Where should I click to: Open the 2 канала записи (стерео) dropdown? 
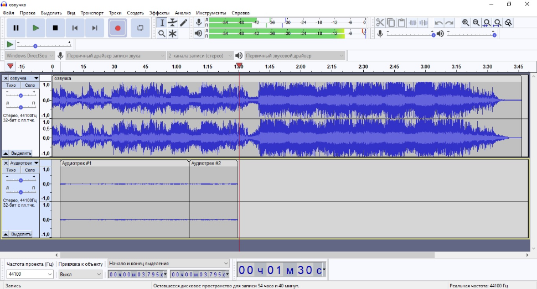point(200,55)
